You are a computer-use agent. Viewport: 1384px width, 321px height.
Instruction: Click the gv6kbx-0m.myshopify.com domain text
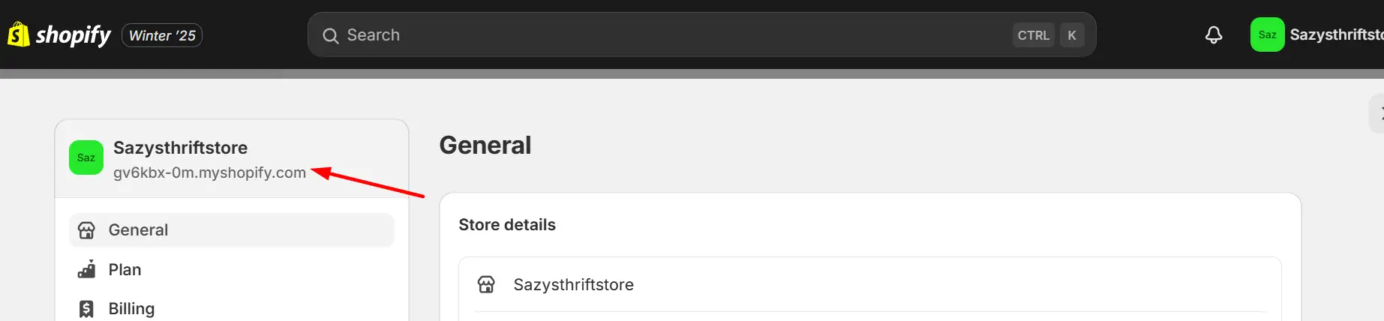point(209,172)
